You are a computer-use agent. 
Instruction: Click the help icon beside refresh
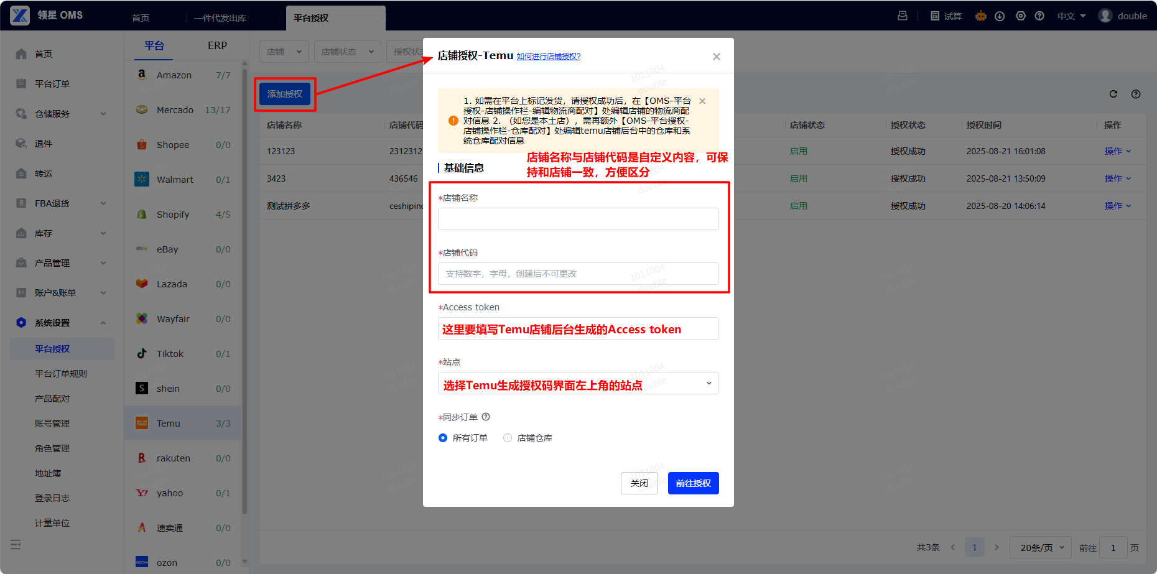pos(1136,94)
